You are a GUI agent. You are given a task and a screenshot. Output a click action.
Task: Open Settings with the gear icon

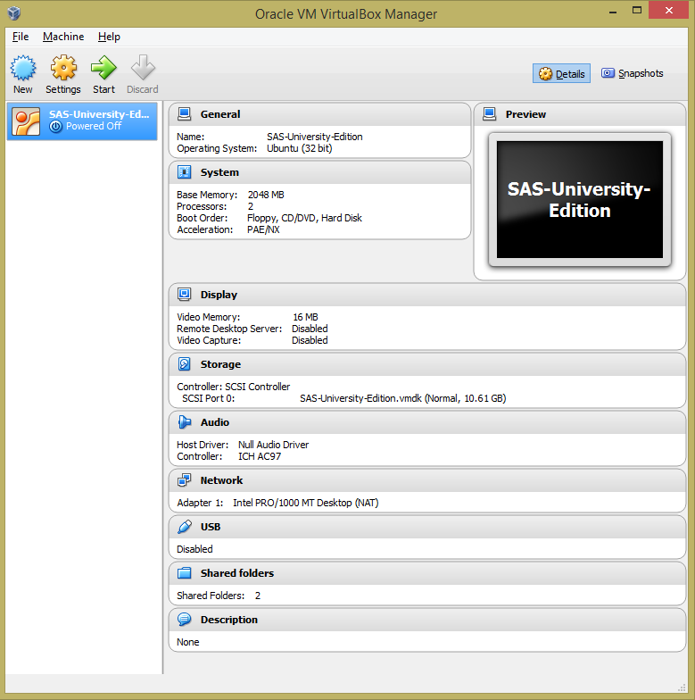tap(63, 69)
